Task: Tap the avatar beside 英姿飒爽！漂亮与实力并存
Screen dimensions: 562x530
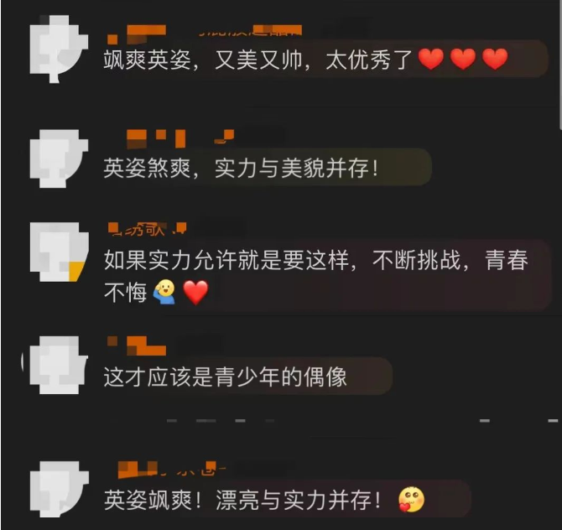Action: tap(60, 489)
